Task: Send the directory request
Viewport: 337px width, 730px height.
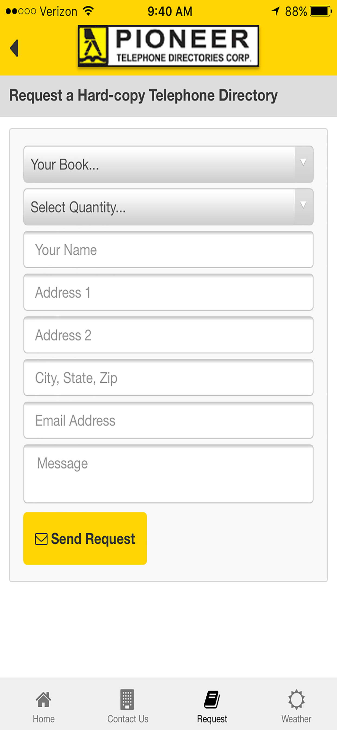Action: coord(85,539)
